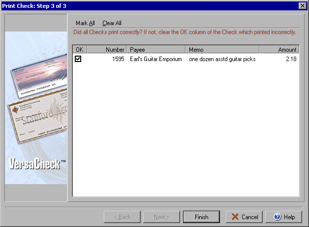This screenshot has width=309, height=227.
Task: Click the Number column header
Action: pos(107,49)
